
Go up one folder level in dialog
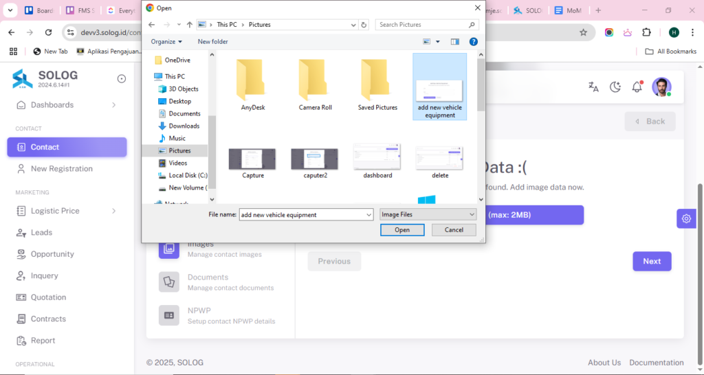tap(190, 25)
